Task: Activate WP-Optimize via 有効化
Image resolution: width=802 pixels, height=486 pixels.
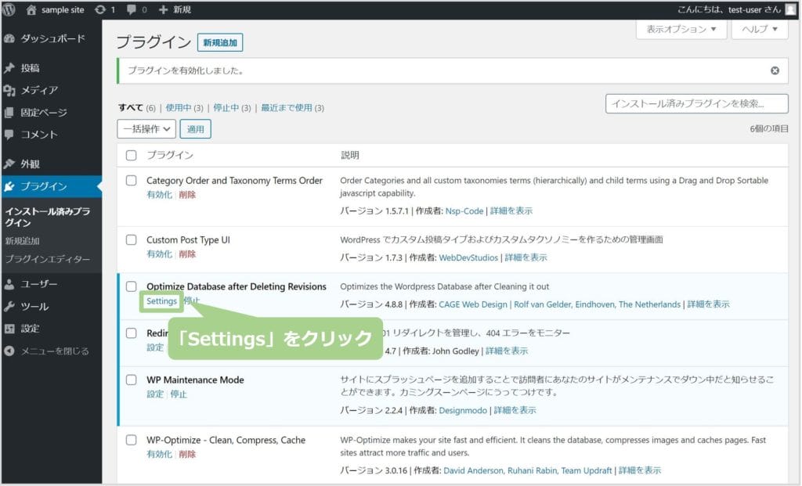Action: [x=159, y=455]
